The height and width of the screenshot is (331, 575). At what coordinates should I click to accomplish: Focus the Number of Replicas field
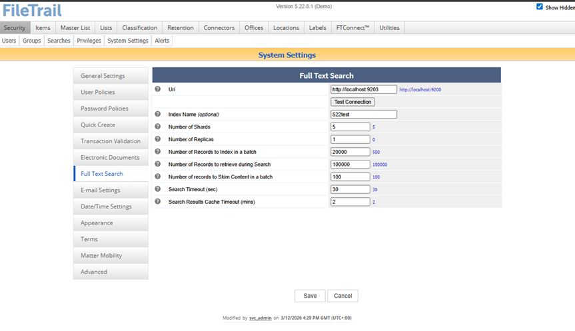[x=350, y=139]
